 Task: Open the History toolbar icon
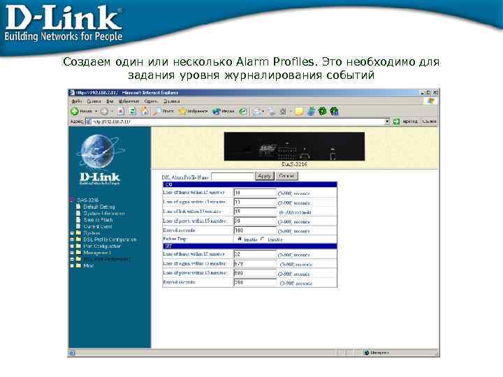[243, 111]
